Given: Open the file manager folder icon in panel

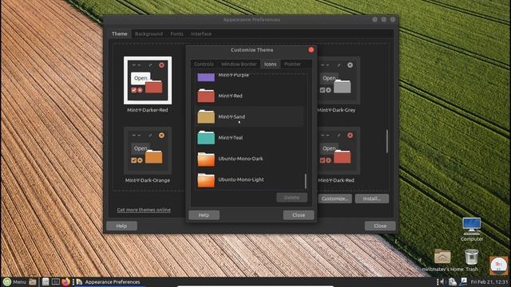Looking at the screenshot, I should click(x=33, y=281).
